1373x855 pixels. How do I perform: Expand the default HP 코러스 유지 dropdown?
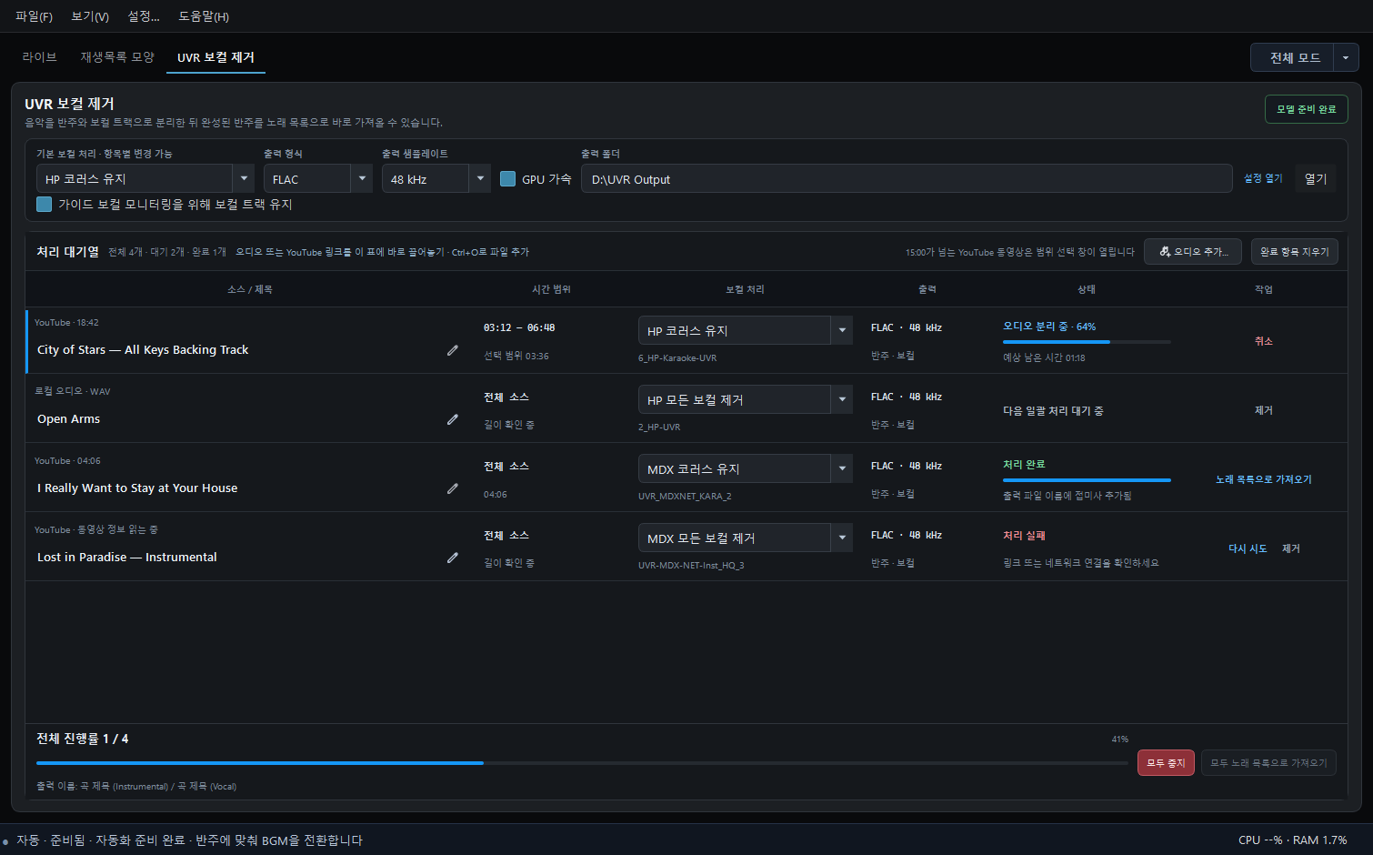point(244,178)
